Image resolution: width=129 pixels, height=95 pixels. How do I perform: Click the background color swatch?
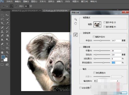6,60
